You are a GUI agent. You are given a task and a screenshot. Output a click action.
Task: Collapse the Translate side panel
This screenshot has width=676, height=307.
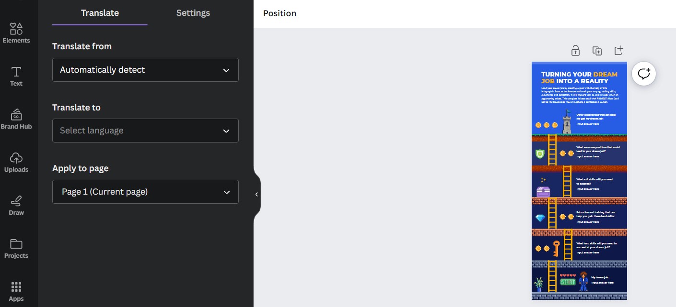click(x=256, y=194)
